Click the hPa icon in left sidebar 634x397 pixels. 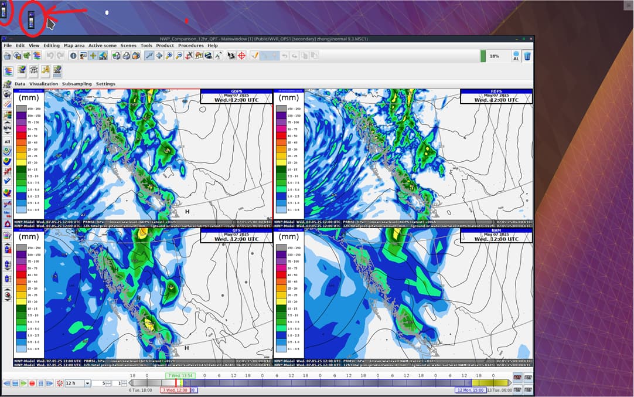point(7,128)
